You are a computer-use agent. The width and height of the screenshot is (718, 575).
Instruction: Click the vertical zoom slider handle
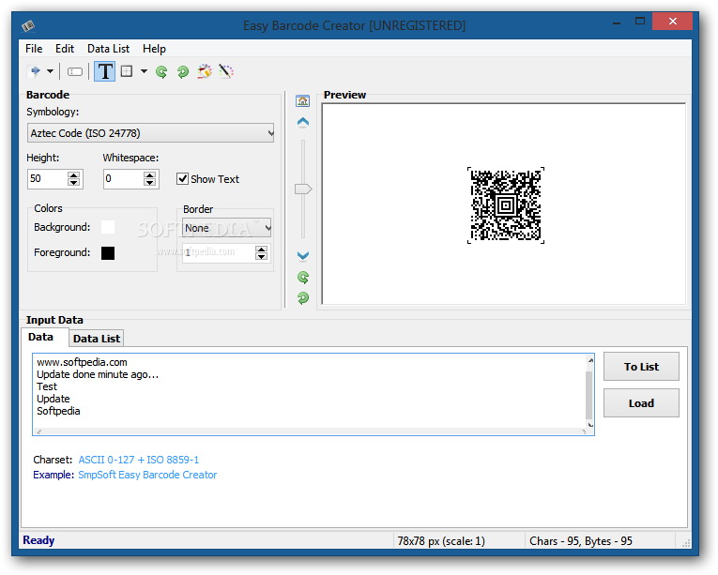pos(303,189)
